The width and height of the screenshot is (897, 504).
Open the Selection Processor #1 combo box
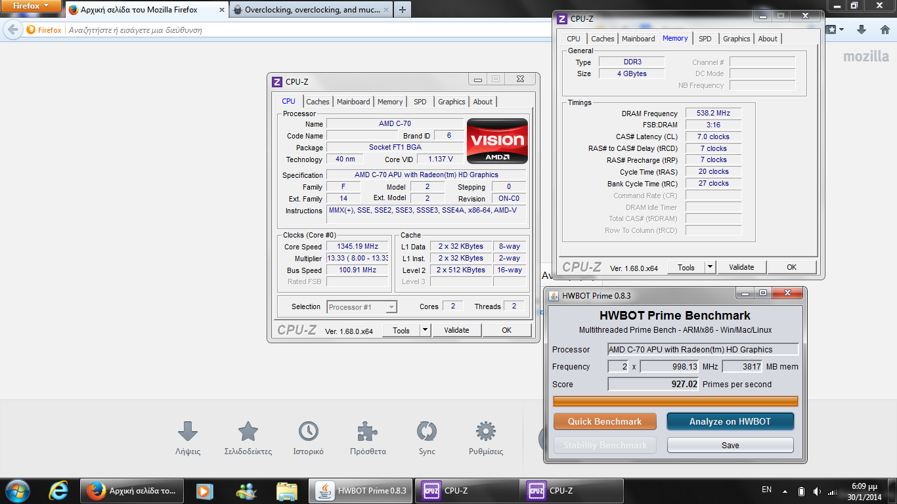(x=362, y=306)
